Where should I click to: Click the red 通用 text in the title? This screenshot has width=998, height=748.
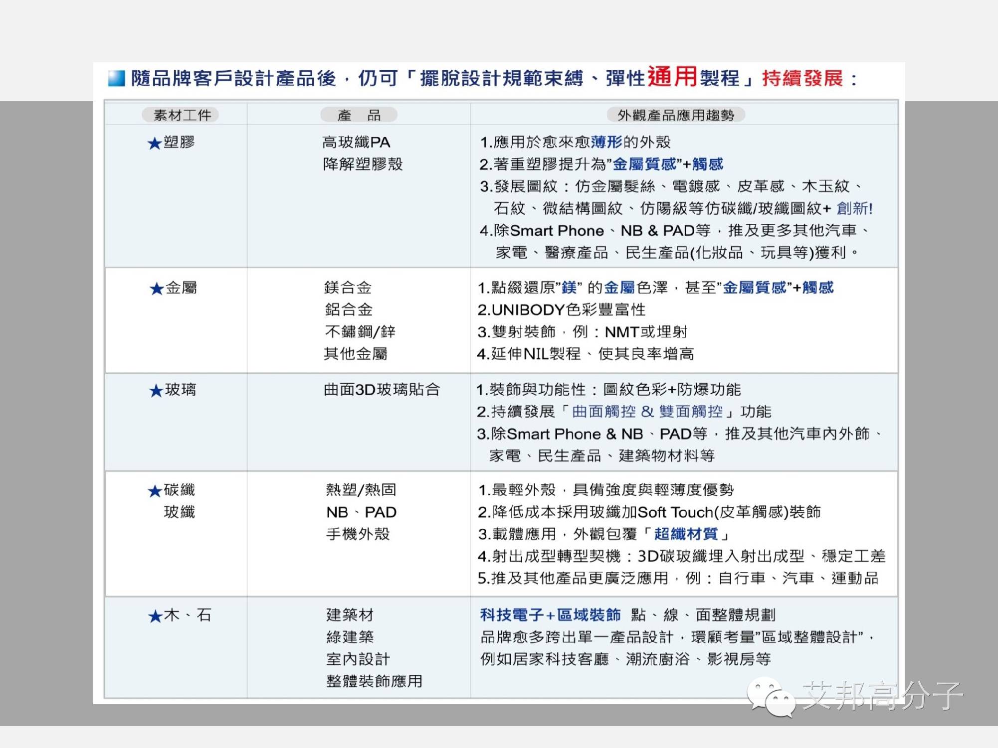pyautogui.click(x=672, y=77)
